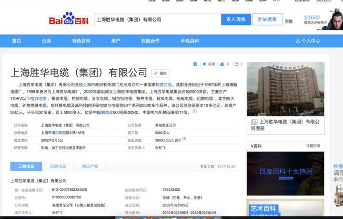
Task: Open 用户 navigation menu
Action: (x=115, y=41)
